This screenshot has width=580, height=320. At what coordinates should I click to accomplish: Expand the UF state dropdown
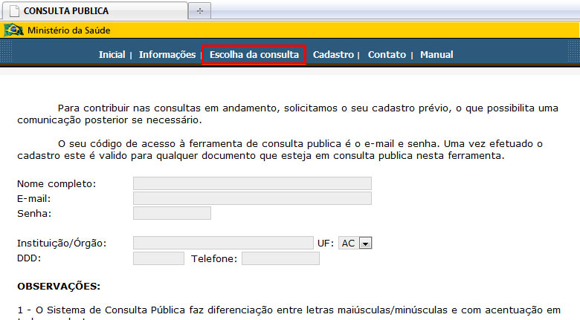[x=355, y=243]
